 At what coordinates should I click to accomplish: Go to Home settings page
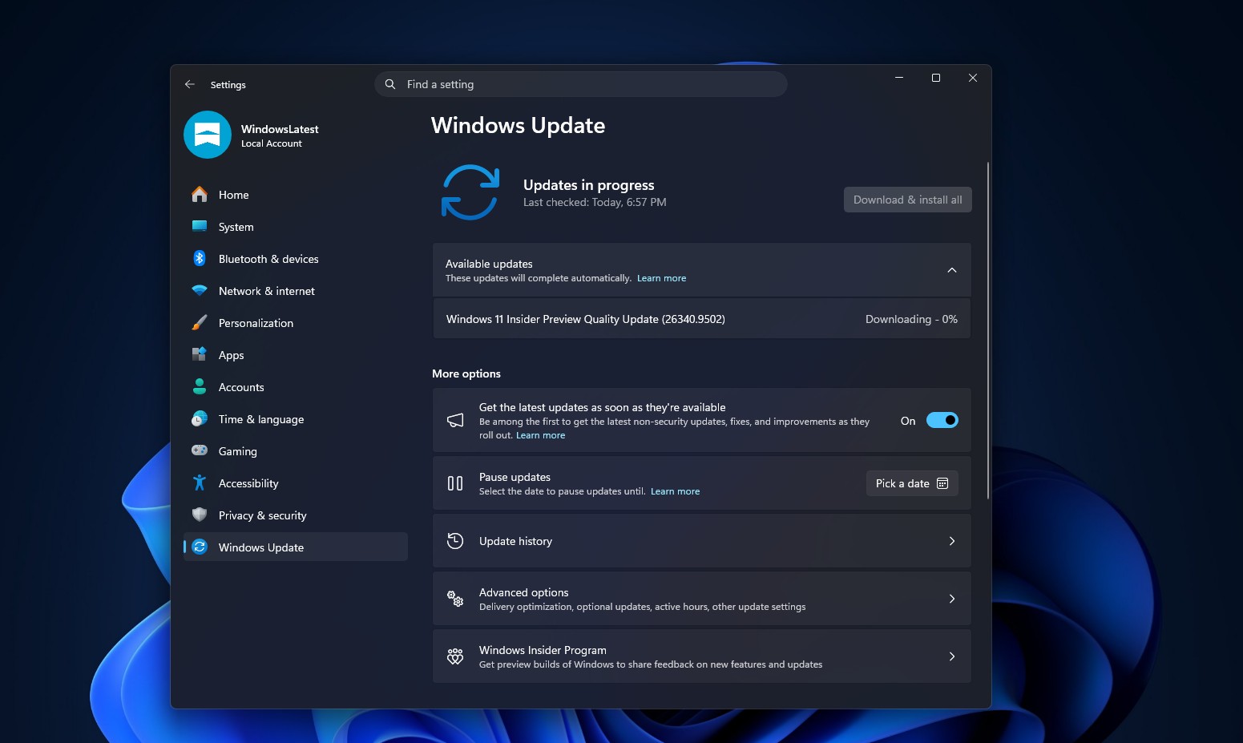pos(296,195)
